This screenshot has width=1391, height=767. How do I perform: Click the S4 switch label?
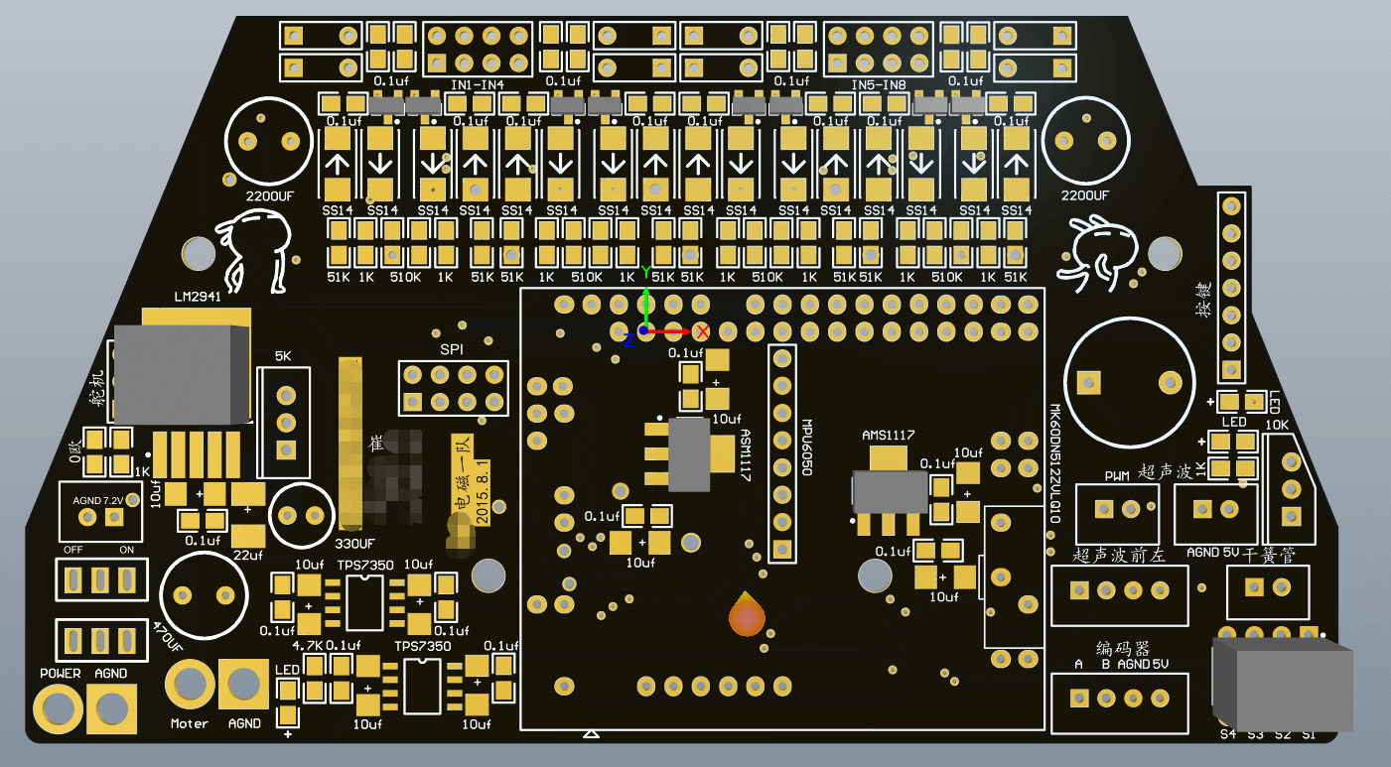tap(1228, 734)
